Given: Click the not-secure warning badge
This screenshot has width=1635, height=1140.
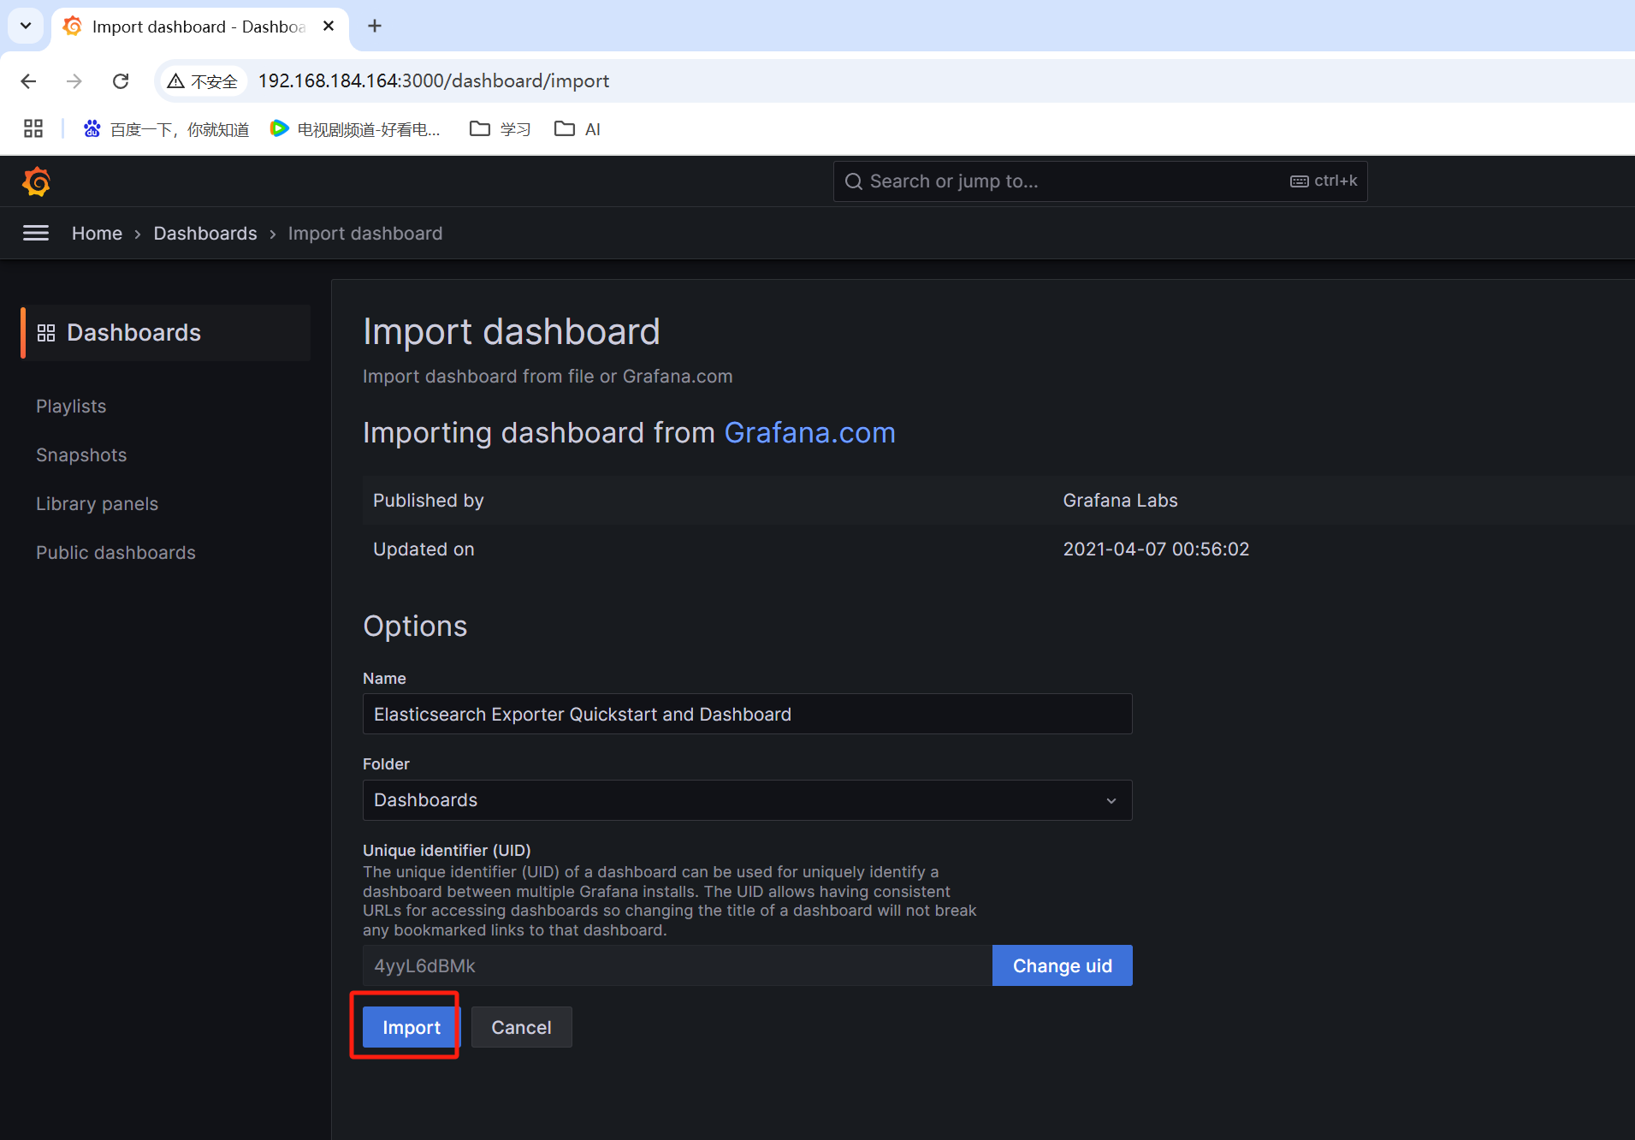Looking at the screenshot, I should 203,81.
